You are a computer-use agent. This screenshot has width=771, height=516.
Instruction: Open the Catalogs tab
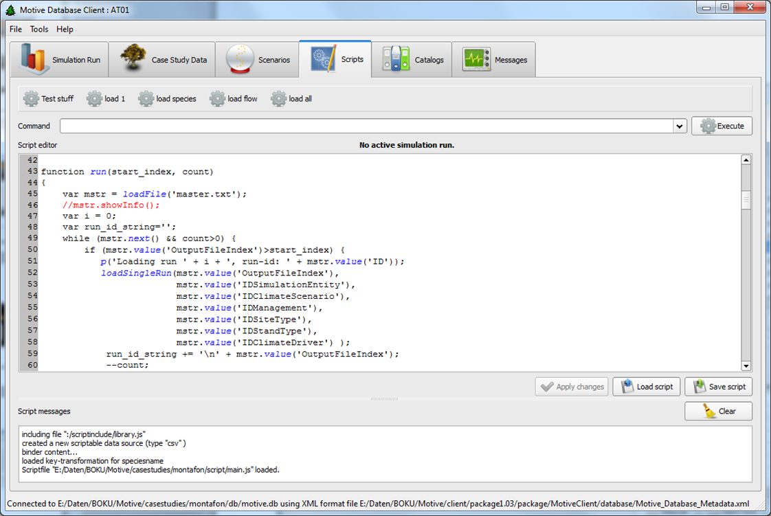[x=412, y=60]
